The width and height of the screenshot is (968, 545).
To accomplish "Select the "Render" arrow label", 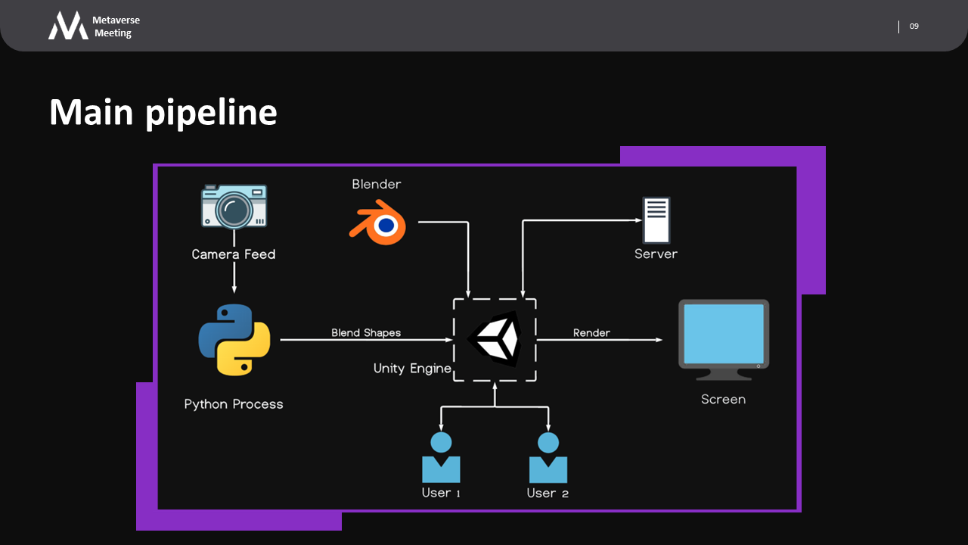I will coord(591,332).
